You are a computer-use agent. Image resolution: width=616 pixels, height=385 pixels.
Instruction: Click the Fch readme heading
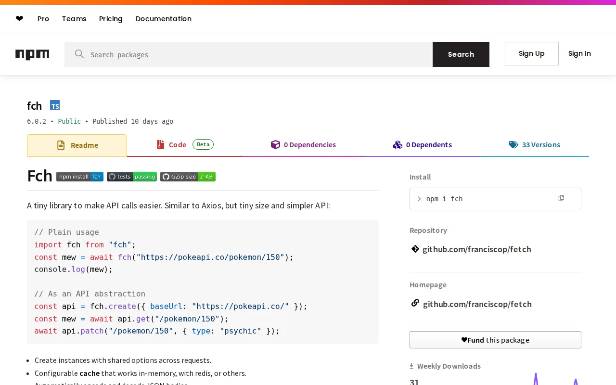pos(39,176)
